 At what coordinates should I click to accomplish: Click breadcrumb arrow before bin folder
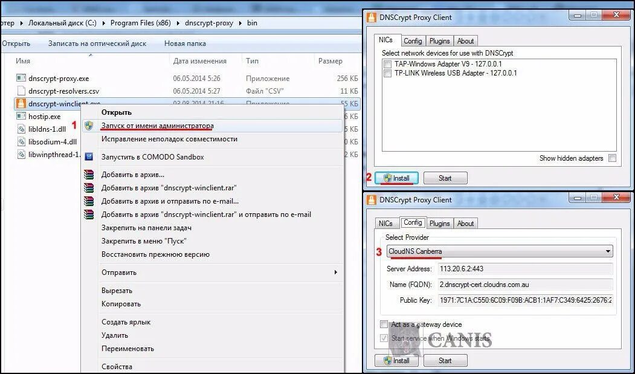240,23
